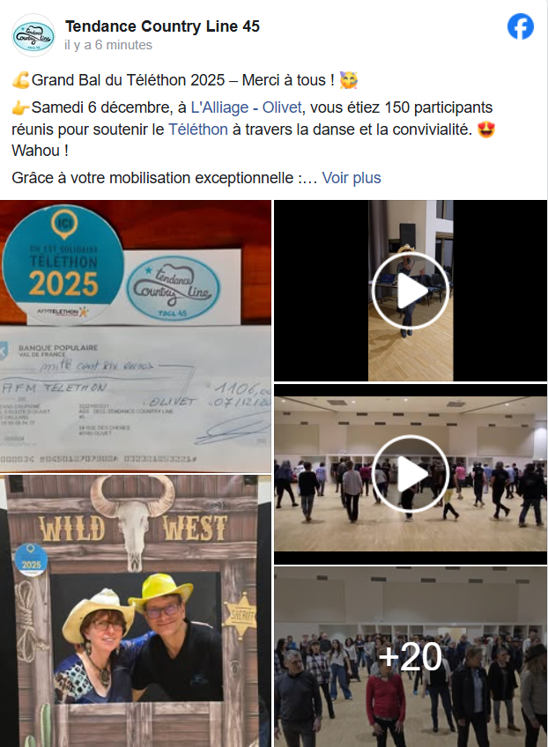548x747 pixels.
Task: Click the Téléthon 2025 blue round sticker
Action: coord(63,263)
